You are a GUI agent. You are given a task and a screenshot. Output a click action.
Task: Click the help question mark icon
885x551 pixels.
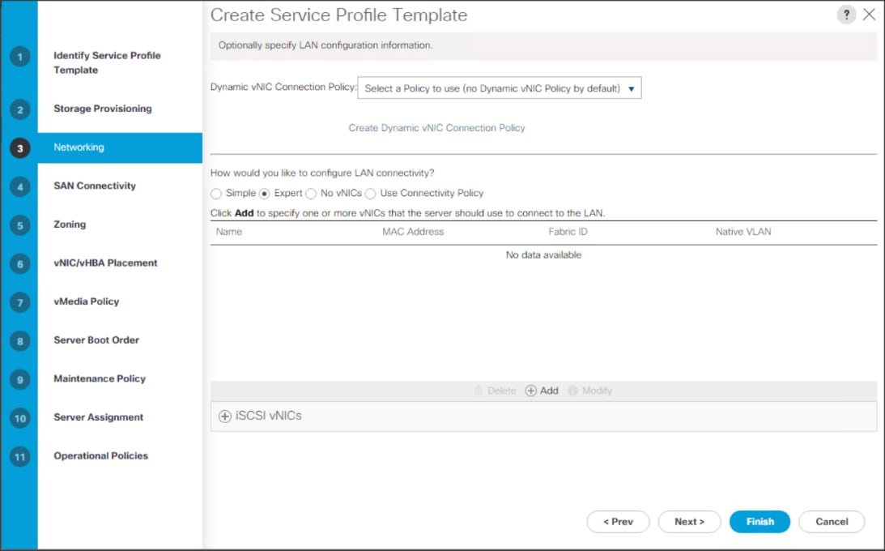click(846, 14)
